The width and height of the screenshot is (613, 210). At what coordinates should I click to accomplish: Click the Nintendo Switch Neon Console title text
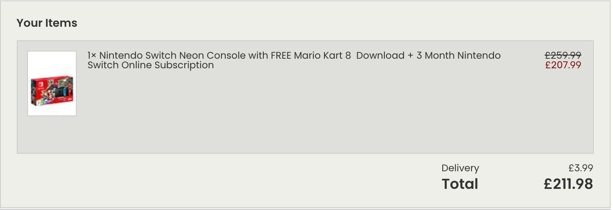coord(294,60)
